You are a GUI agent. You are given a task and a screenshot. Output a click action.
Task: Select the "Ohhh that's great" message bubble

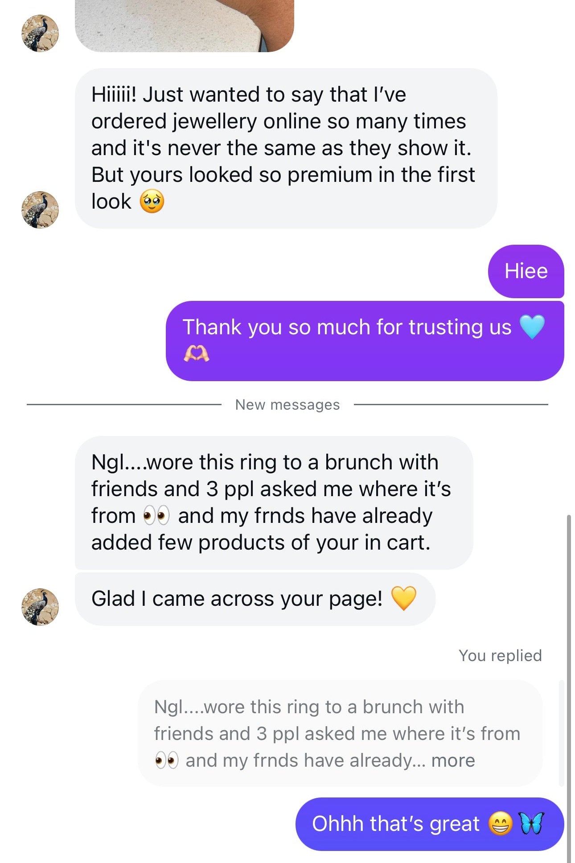429,824
